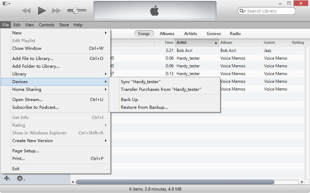The width and height of the screenshot is (310, 193).
Task: Click the search magnifier dropdown icon
Action: pyautogui.click(x=242, y=11)
